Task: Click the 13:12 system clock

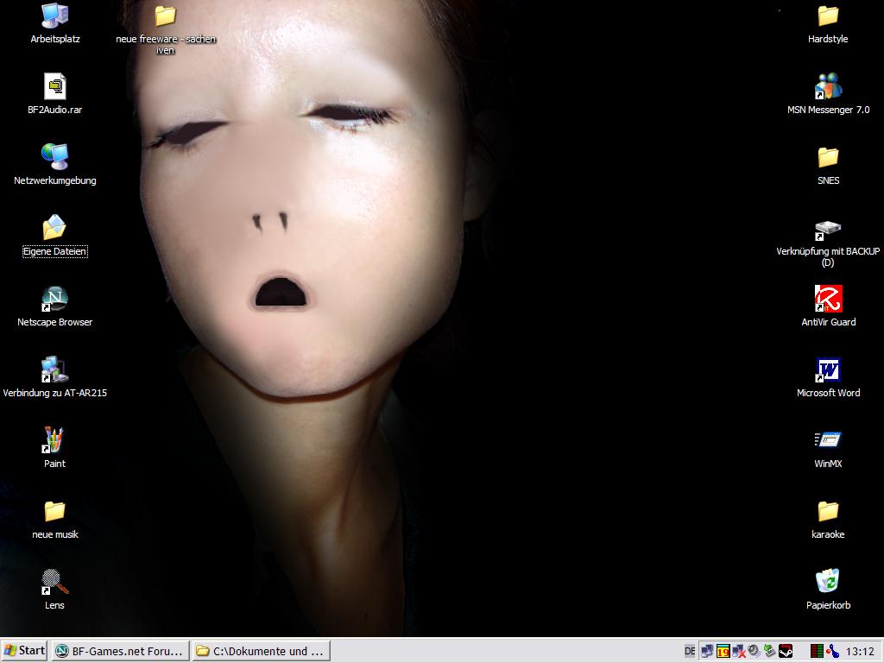Action: click(x=860, y=652)
